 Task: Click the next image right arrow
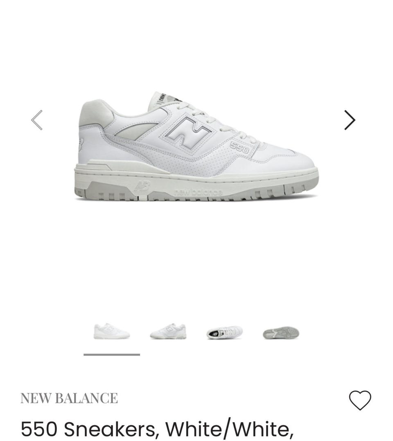point(350,120)
